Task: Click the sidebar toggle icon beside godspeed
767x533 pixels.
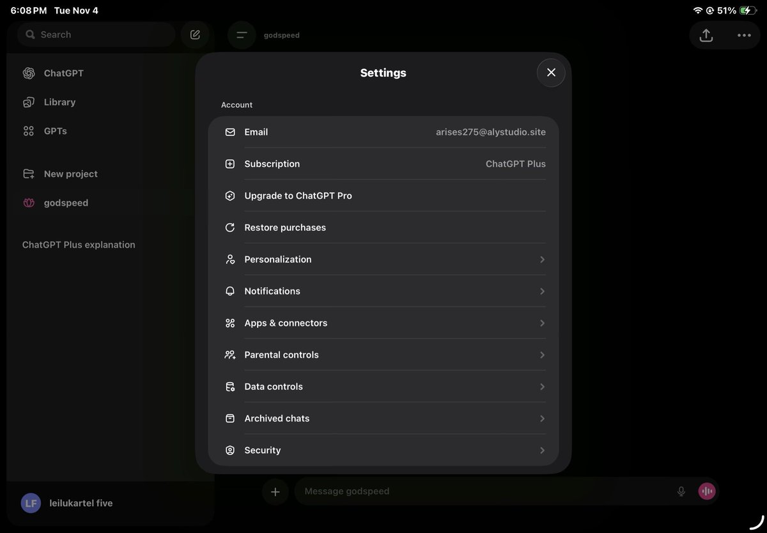Action: (242, 35)
